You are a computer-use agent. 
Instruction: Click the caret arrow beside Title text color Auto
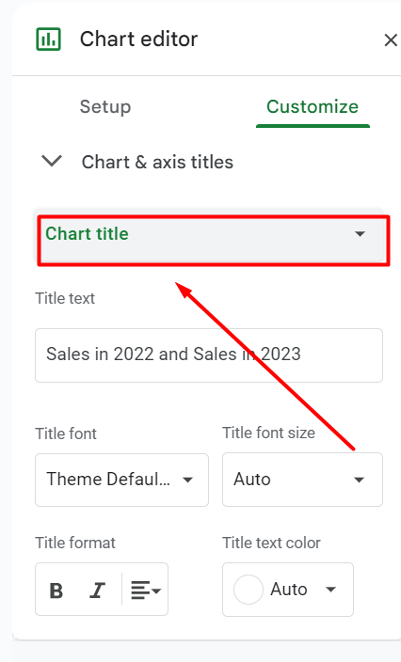[x=330, y=590]
